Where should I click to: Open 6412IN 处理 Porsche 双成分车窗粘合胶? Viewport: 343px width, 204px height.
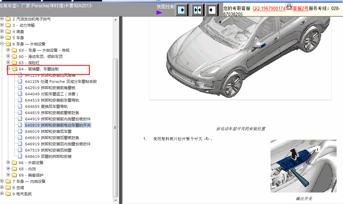[61, 82]
